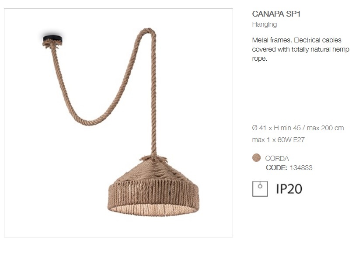Click the lampshade's inner opening
This screenshot has width=359, height=268.
click(153, 210)
